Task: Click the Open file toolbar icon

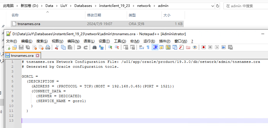Action: tap(14, 47)
